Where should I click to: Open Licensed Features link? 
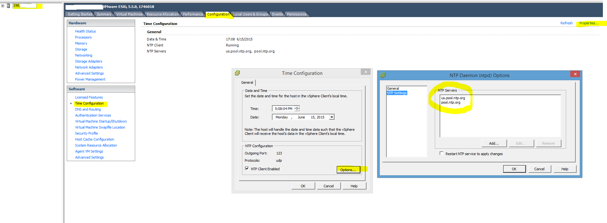pyautogui.click(x=89, y=97)
